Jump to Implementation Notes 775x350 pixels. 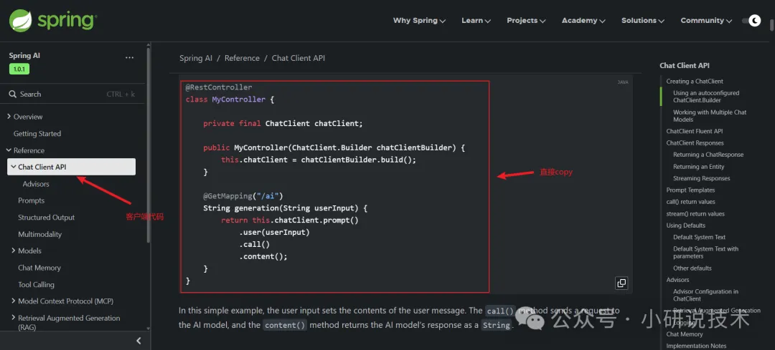(696, 346)
